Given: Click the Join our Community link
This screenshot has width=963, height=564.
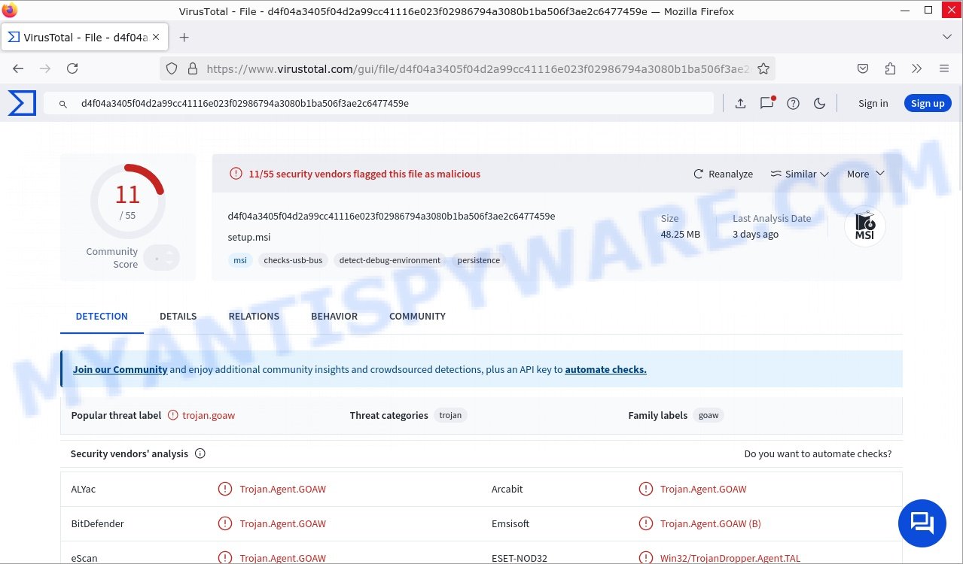Looking at the screenshot, I should [120, 369].
